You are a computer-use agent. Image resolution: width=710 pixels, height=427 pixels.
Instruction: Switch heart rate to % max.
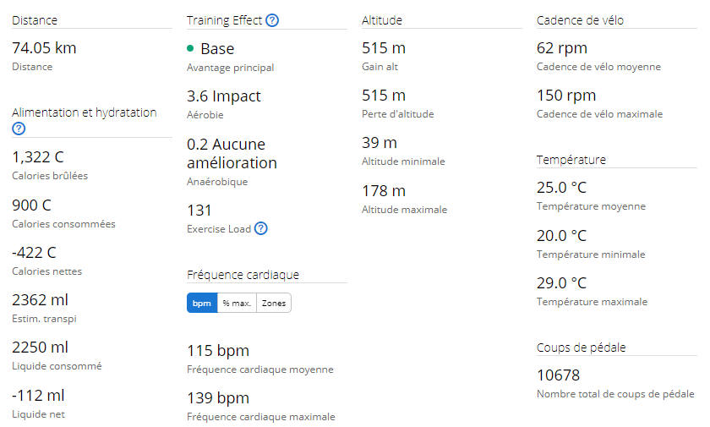tap(237, 303)
